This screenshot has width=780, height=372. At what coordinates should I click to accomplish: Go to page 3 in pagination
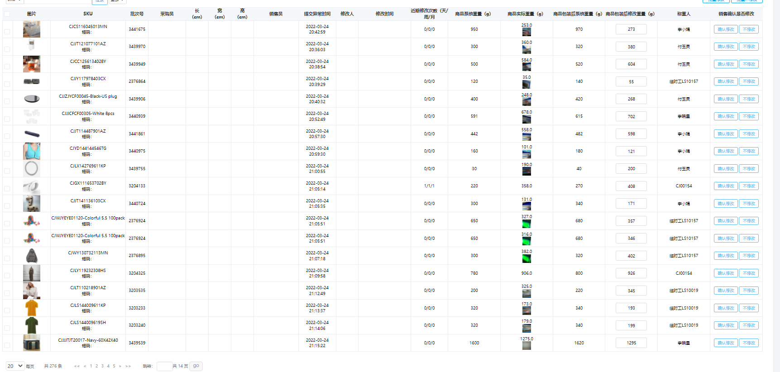pyautogui.click(x=102, y=366)
